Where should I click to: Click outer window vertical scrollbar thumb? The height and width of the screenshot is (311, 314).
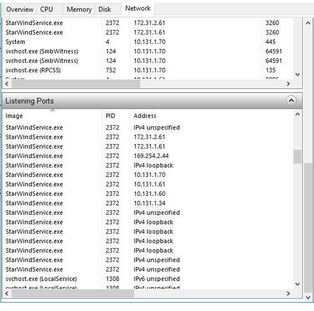click(x=308, y=228)
